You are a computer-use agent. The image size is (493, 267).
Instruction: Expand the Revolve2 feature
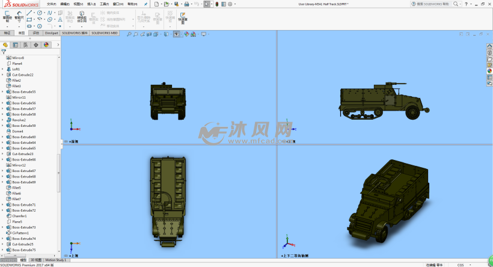coord(3,120)
